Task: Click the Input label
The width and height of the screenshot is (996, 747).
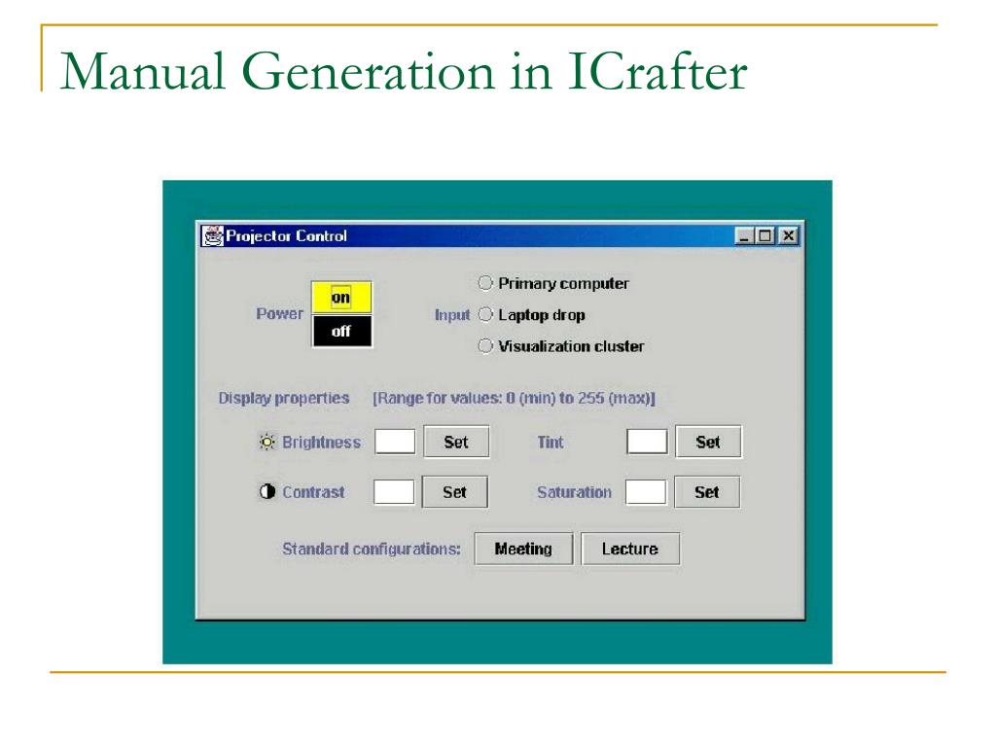Action: point(452,315)
